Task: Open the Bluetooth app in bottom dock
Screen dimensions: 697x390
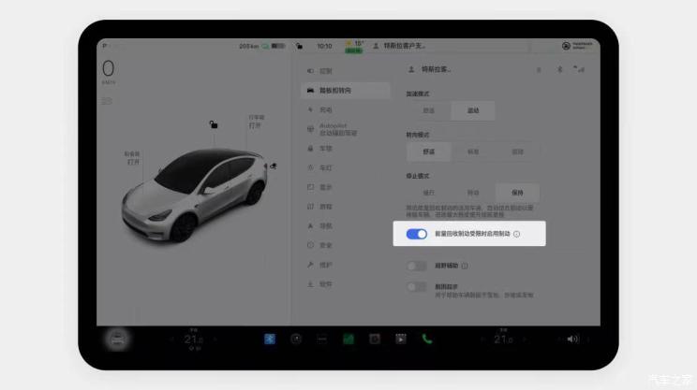Action: (x=270, y=339)
